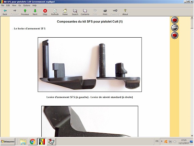Click the FR language indicator
194x146 pixels.
tap(157, 141)
